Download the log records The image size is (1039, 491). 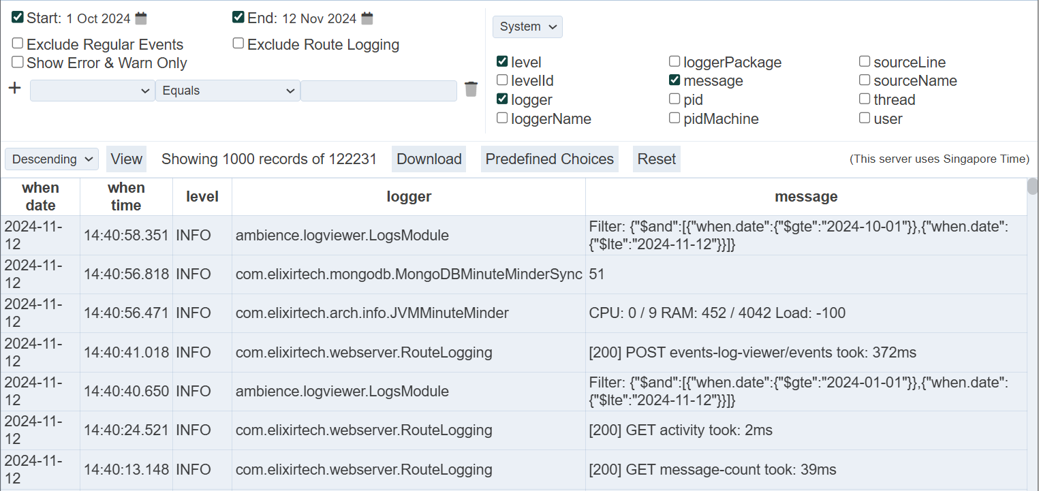[429, 159]
